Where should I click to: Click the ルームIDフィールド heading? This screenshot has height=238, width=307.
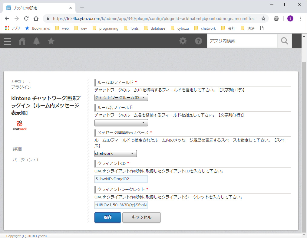[x=115, y=82]
